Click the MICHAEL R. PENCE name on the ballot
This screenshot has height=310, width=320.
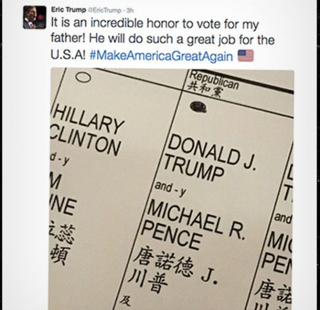coord(195,223)
